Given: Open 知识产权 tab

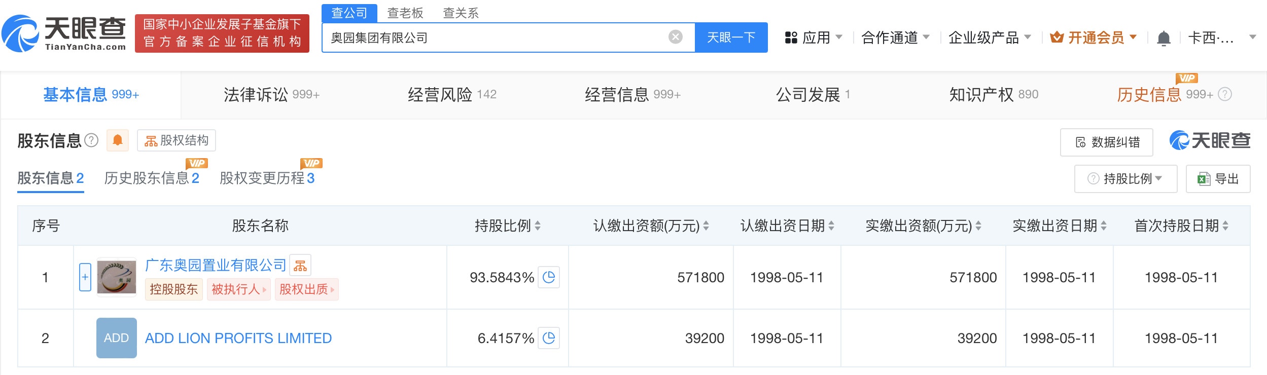Looking at the screenshot, I should pos(994,95).
